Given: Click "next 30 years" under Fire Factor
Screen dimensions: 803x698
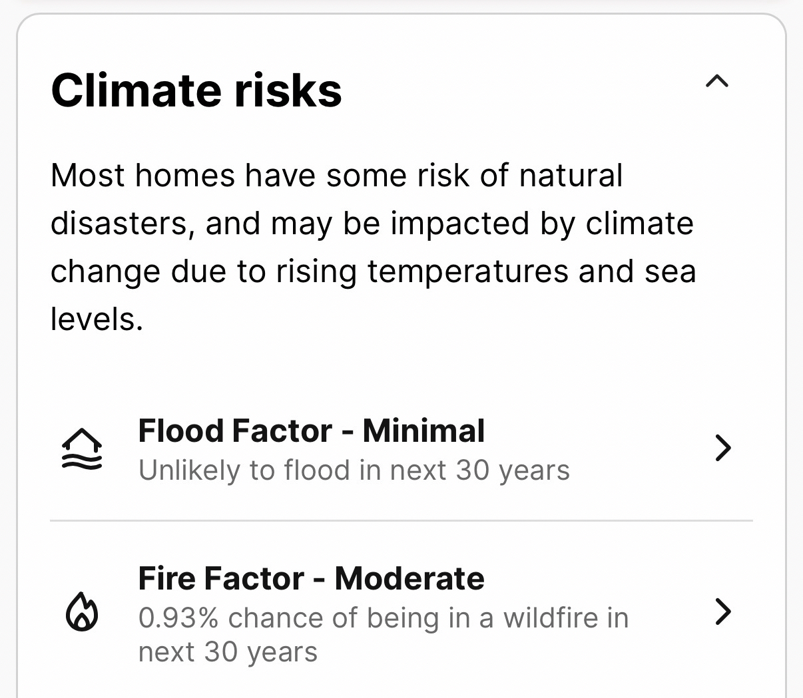Looking at the screenshot, I should pos(228,652).
